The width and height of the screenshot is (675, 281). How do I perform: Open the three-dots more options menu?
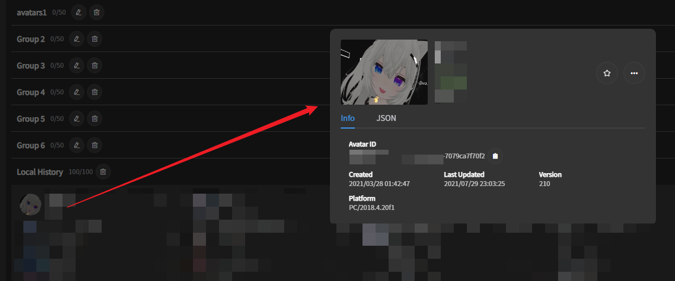coord(634,73)
